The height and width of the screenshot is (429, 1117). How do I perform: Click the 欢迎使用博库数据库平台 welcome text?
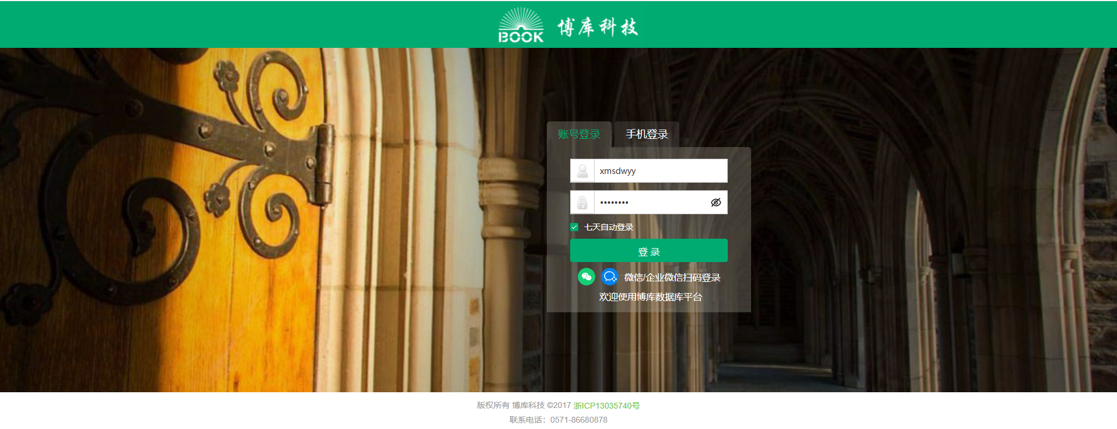pos(650,297)
